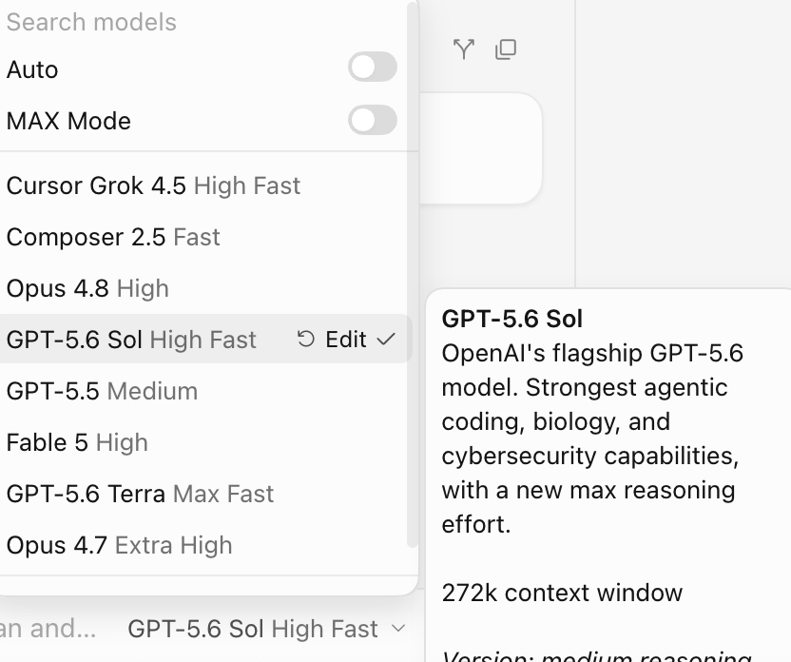Focus the Search models field
Screen dimensions: 791x662
tap(202, 22)
